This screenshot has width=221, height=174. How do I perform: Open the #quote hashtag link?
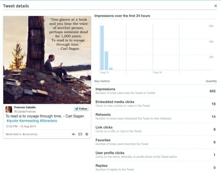[13, 121]
